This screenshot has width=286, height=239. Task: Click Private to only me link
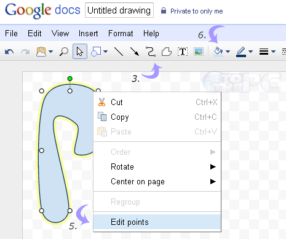[196, 11]
